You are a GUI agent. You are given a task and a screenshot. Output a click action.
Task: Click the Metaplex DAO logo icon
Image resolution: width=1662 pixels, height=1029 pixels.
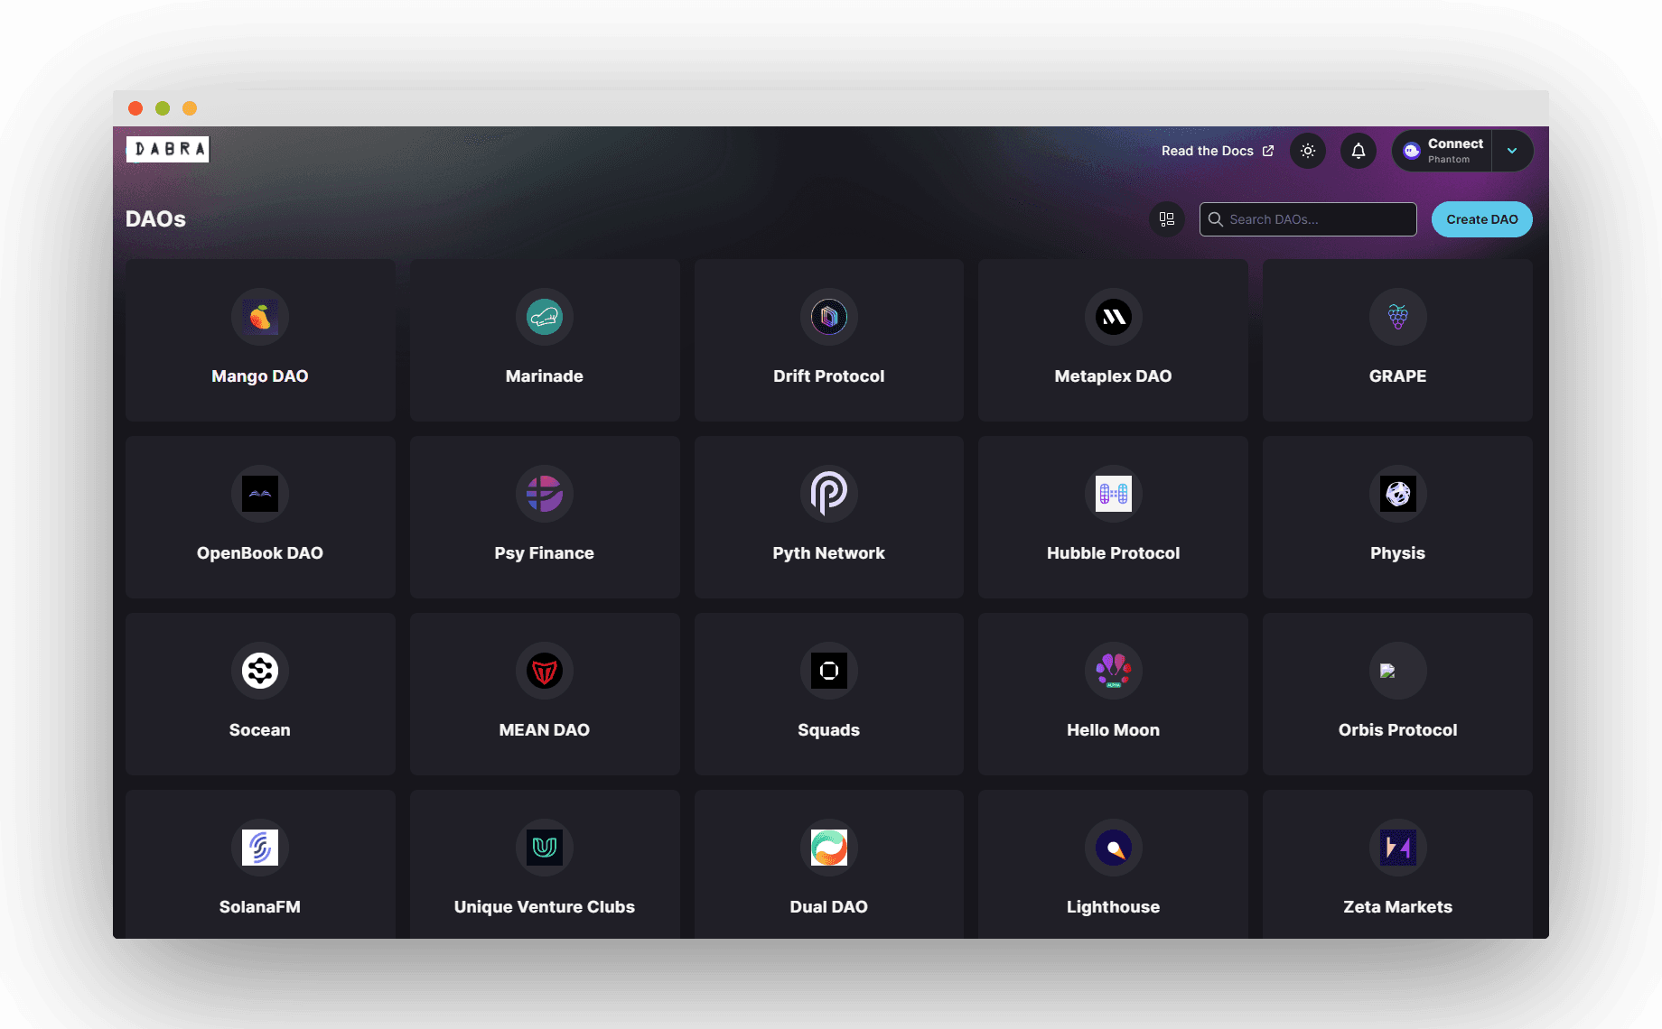coord(1114,317)
